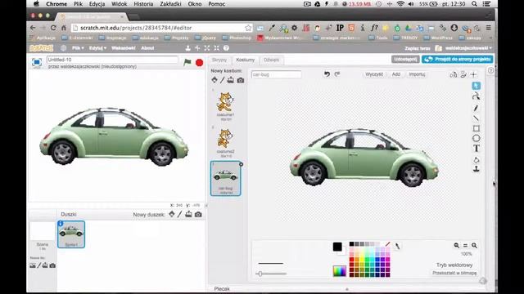Open the Plik dropdown in Scratch toolbar
Screen dimensions: 524x294
[78, 48]
